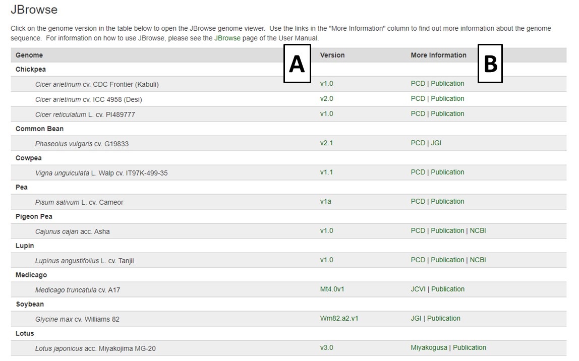Click Pisum sativum L. cv. Cameor text
This screenshot has height=361, width=579.
tap(79, 202)
